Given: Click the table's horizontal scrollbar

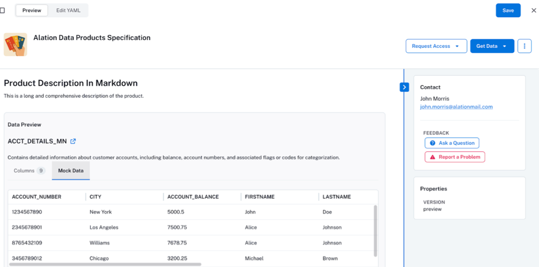Looking at the screenshot, I should (x=105, y=264).
